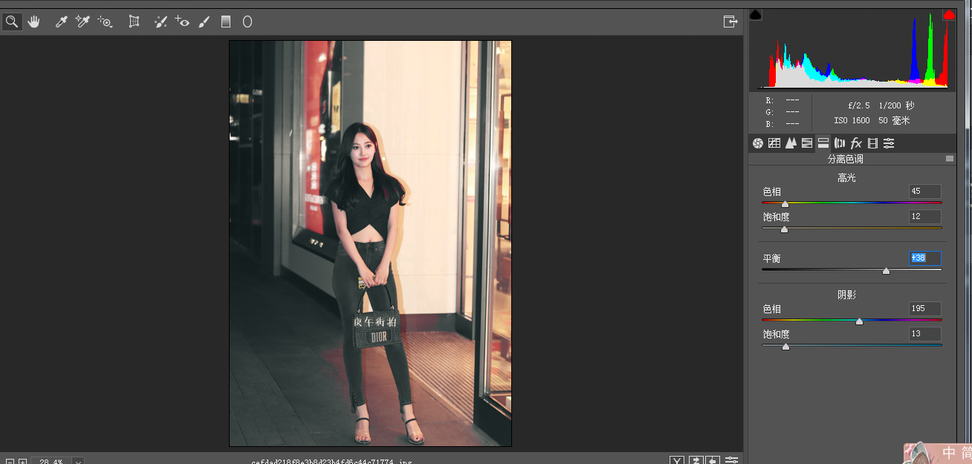Select the Red Eye Removal tool

click(x=182, y=22)
